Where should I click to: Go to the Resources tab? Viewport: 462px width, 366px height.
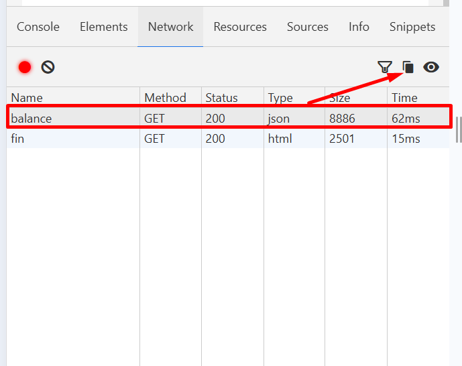point(240,27)
